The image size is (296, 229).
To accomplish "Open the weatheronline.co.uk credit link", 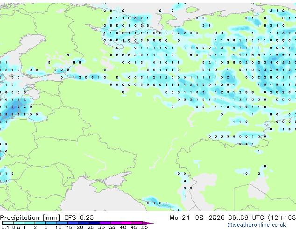I will pyautogui.click(x=256, y=225).
